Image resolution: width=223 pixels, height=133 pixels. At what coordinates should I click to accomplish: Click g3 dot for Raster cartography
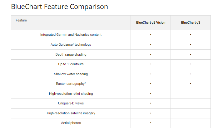click(x=191, y=84)
